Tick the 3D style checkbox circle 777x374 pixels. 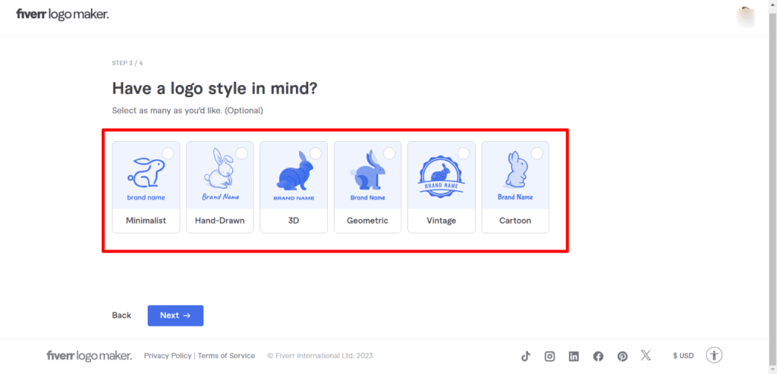[316, 153]
